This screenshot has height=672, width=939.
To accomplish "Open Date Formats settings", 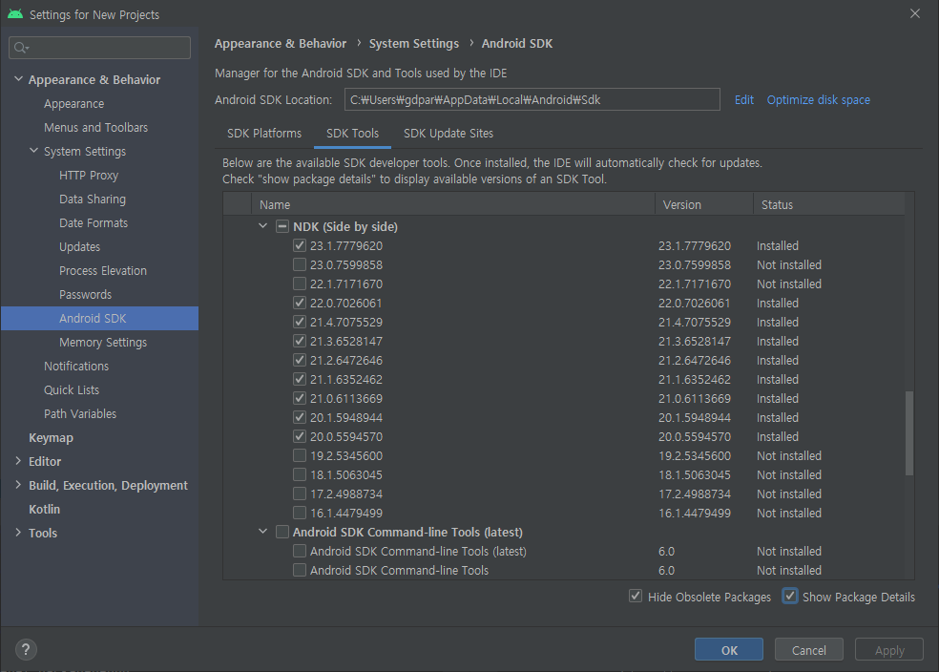I will point(94,222).
